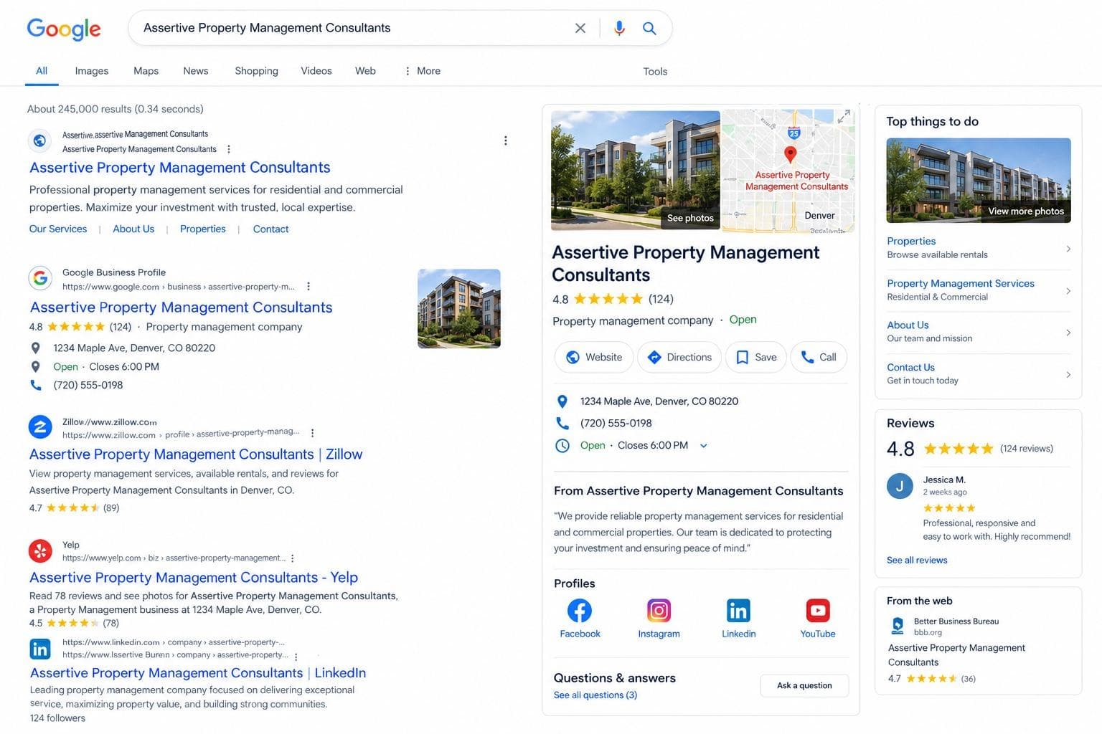Select the Web tab
The width and height of the screenshot is (1102, 734).
pos(365,71)
